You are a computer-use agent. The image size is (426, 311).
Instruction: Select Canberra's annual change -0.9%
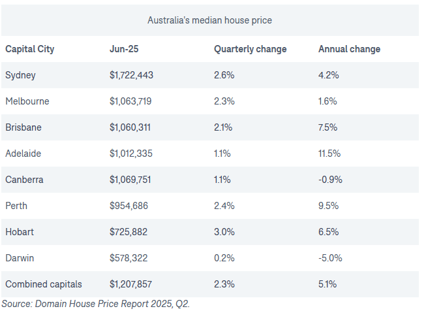coord(330,180)
